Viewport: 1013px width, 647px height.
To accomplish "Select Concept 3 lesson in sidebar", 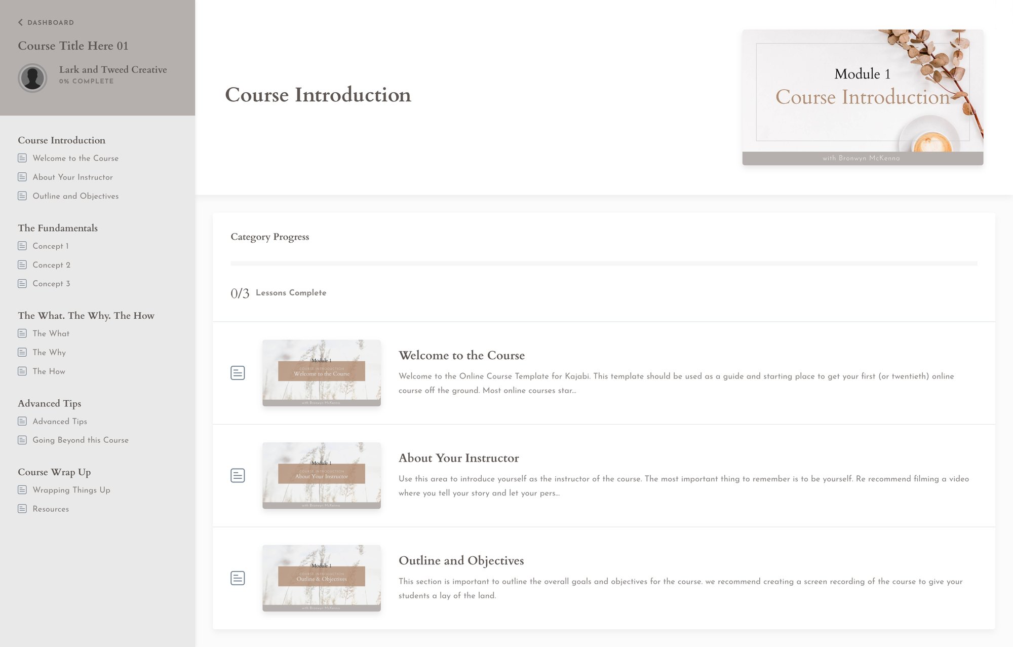I will click(x=51, y=284).
